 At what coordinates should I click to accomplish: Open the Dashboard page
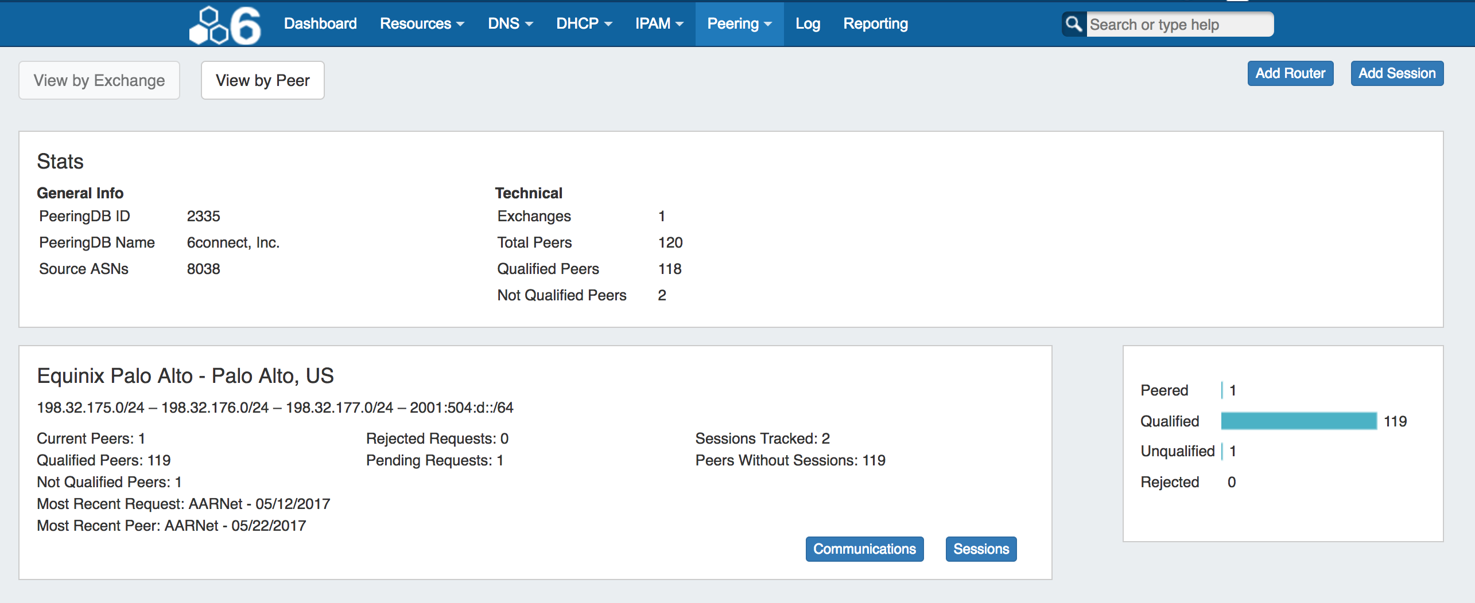point(320,24)
